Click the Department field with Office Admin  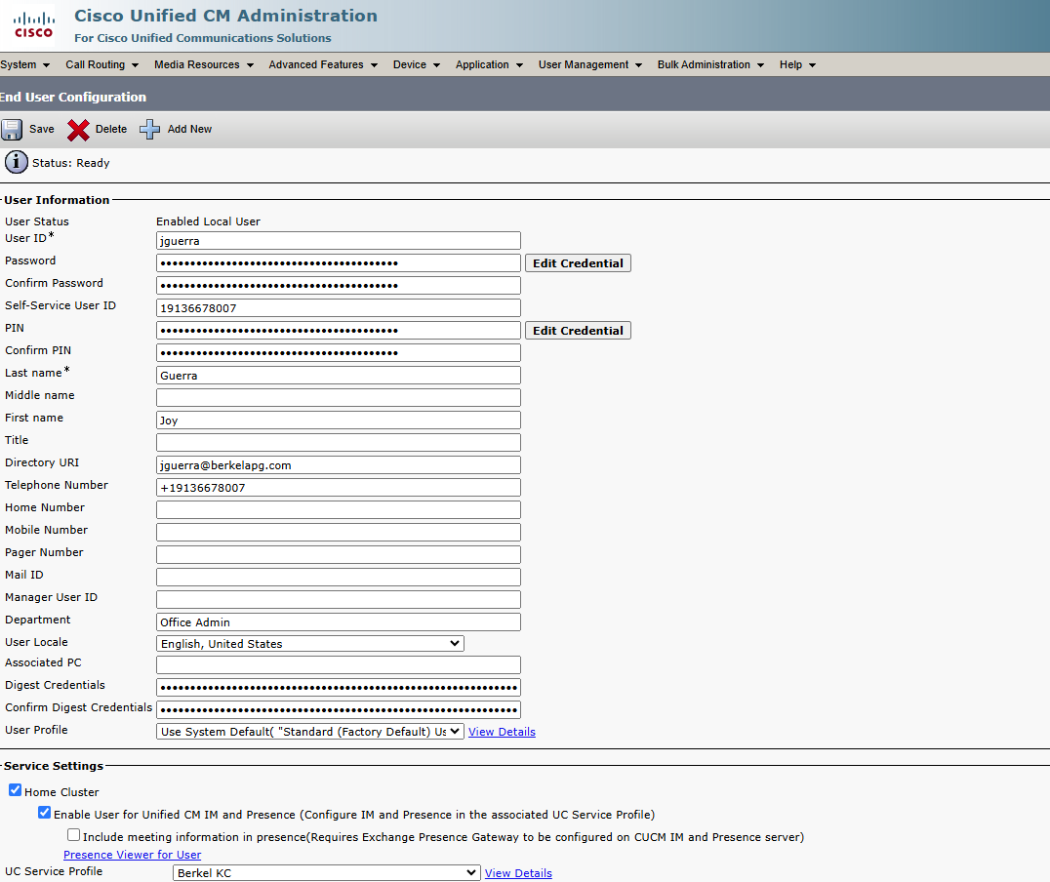click(x=339, y=622)
